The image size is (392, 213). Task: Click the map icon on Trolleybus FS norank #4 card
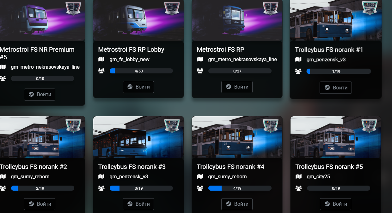(x=200, y=176)
